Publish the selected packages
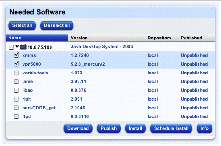 pyautogui.click(x=109, y=128)
